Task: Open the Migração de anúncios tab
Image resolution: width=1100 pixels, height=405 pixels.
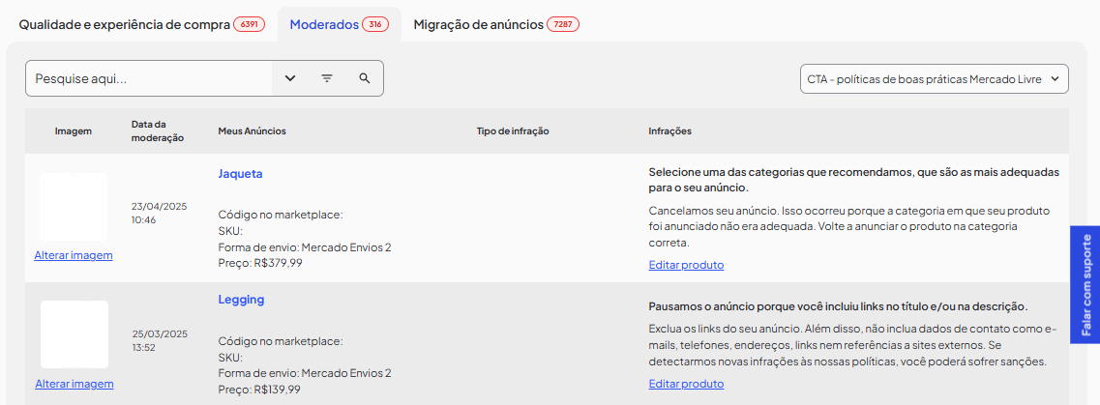Action: [496, 24]
